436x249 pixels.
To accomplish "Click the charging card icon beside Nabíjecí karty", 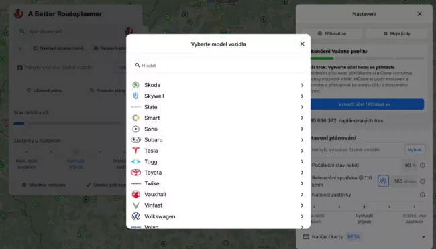I will pyautogui.click(x=306, y=236).
